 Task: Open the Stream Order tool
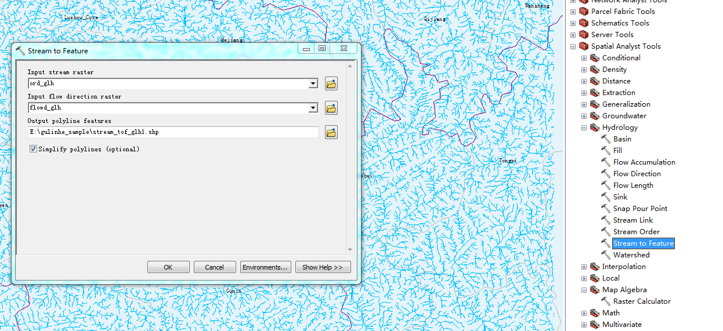(636, 232)
